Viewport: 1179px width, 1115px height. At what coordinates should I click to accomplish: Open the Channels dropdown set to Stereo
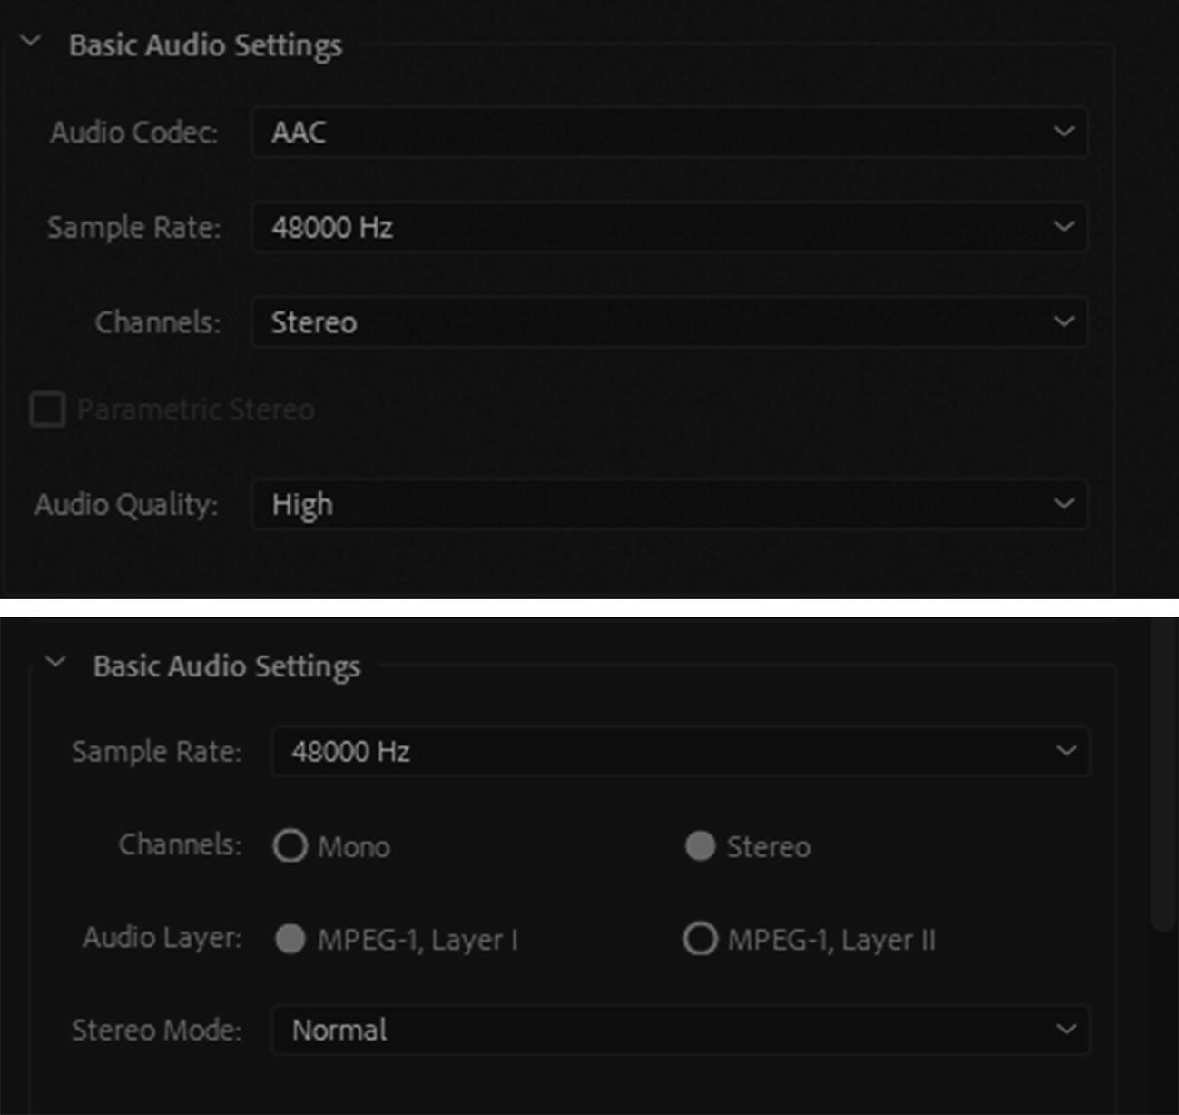[668, 322]
